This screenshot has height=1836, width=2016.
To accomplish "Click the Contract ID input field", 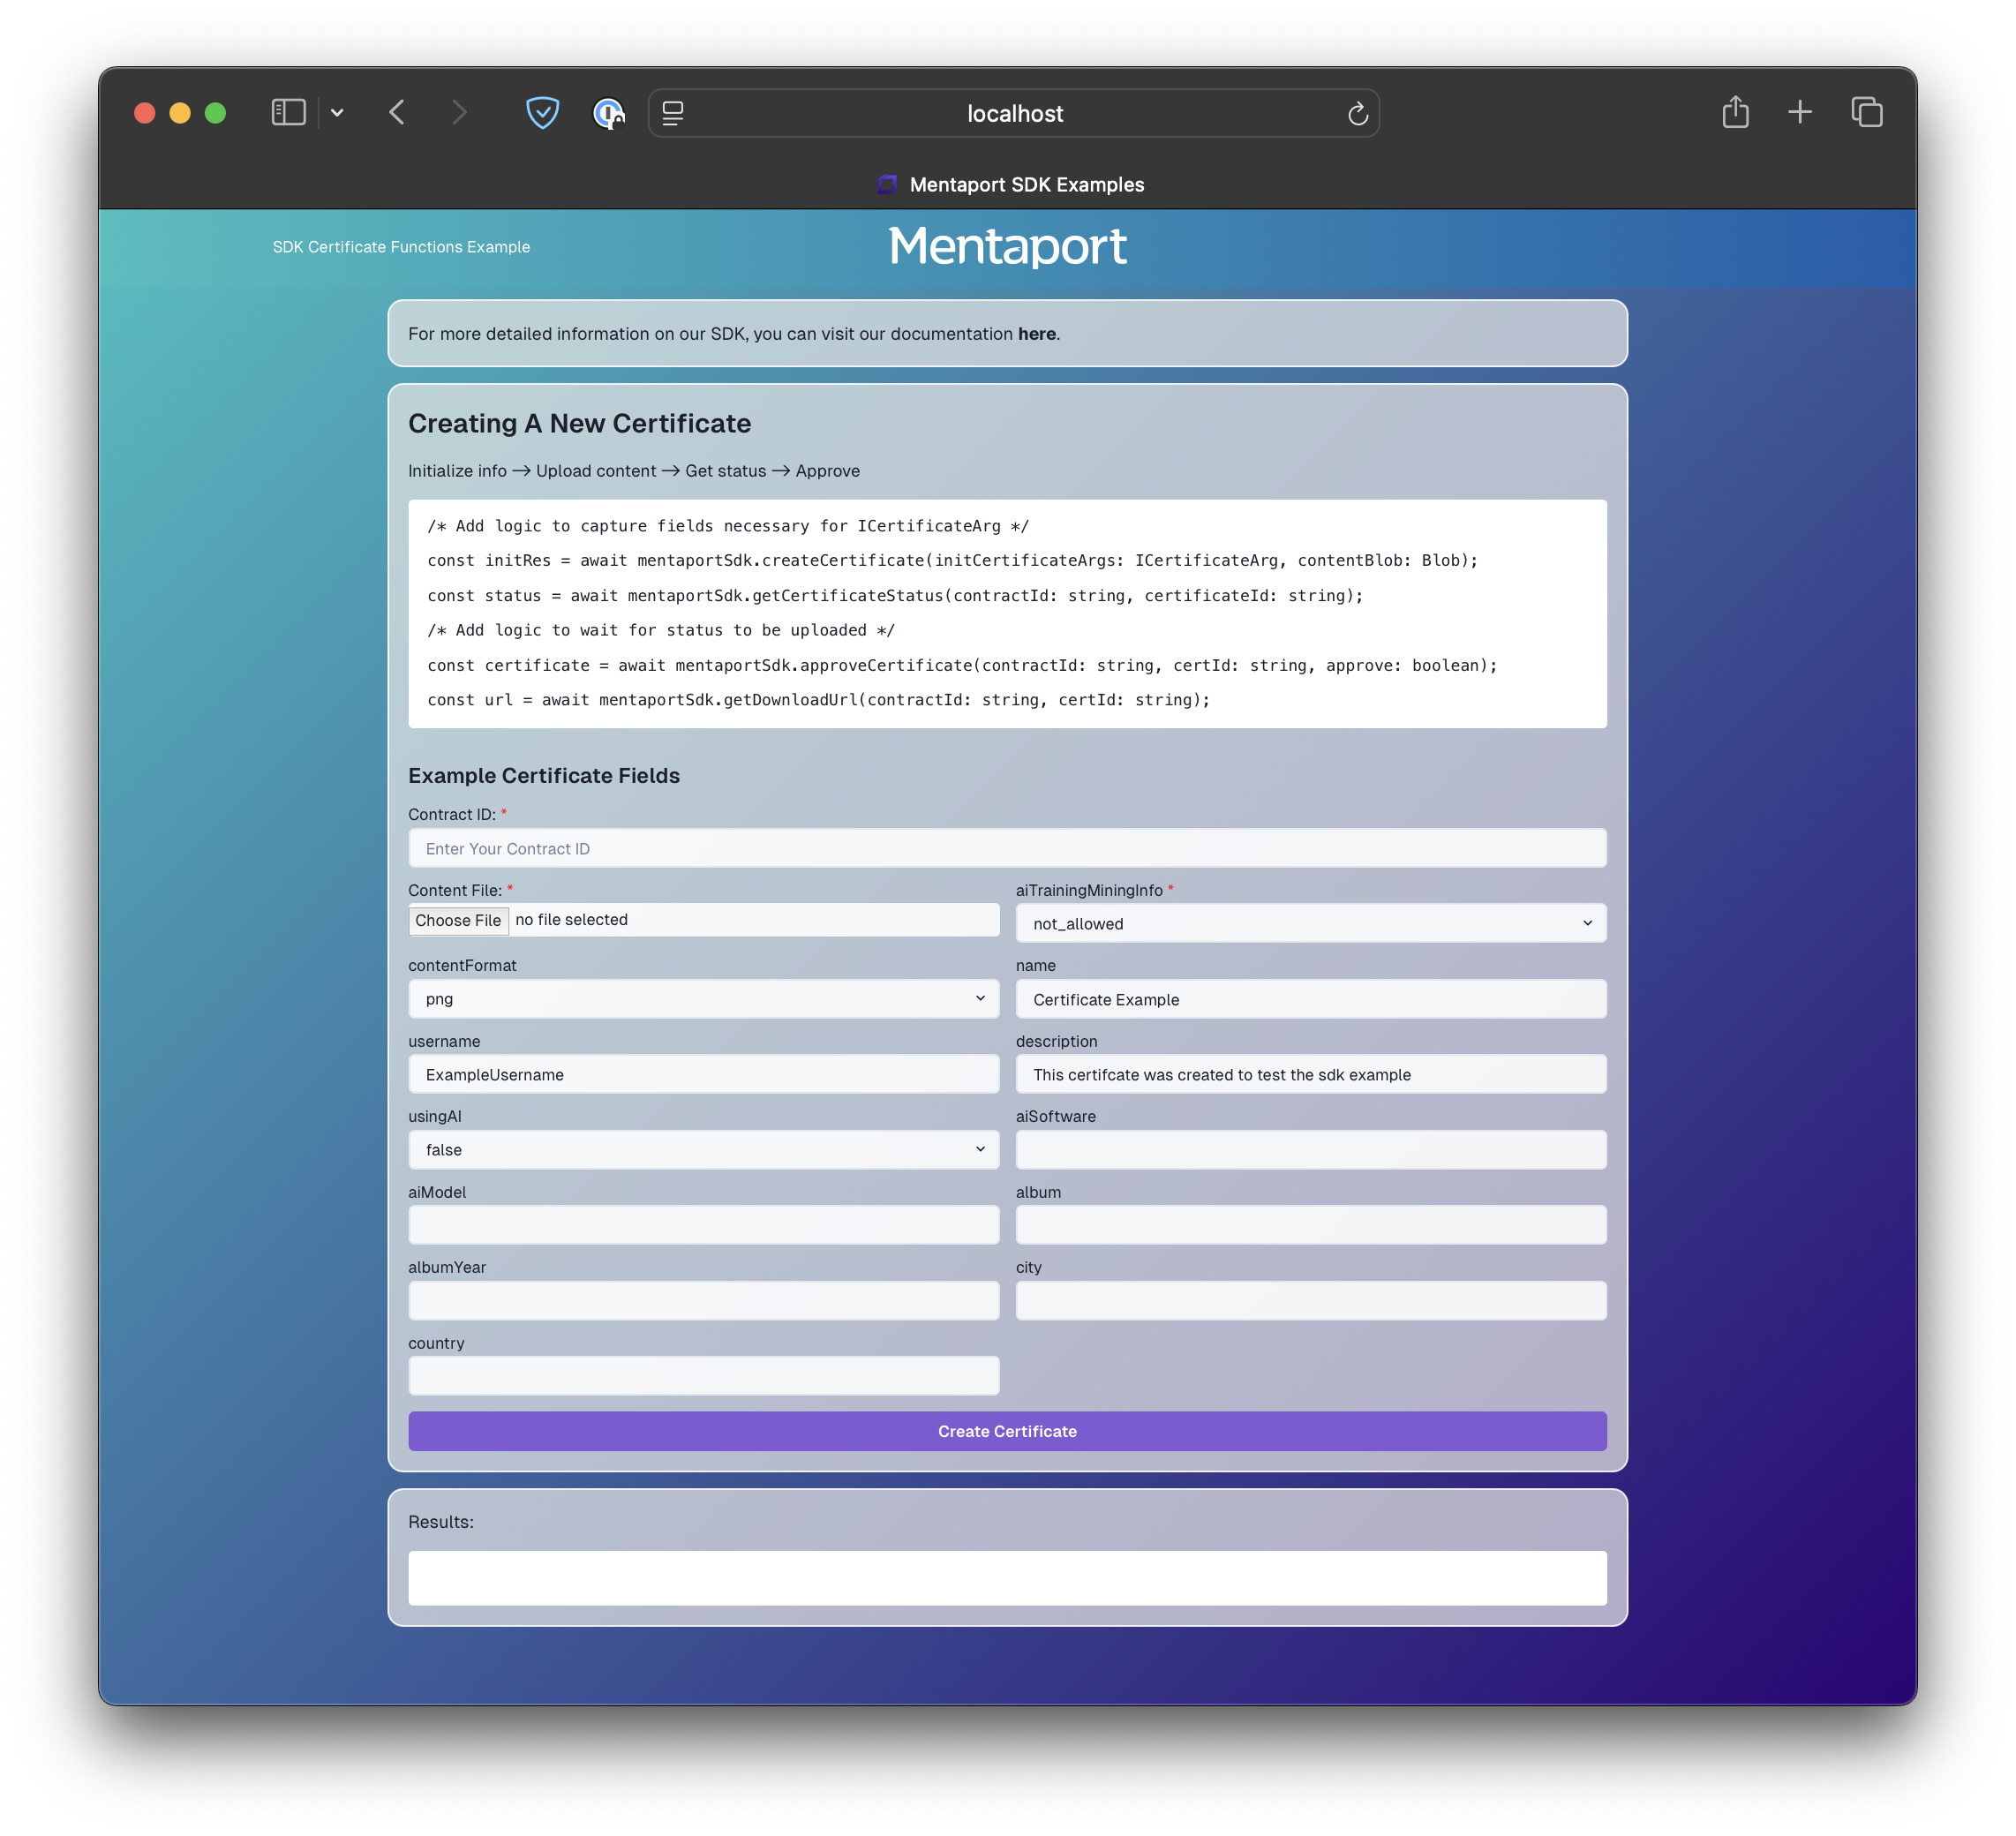I will tap(1006, 848).
